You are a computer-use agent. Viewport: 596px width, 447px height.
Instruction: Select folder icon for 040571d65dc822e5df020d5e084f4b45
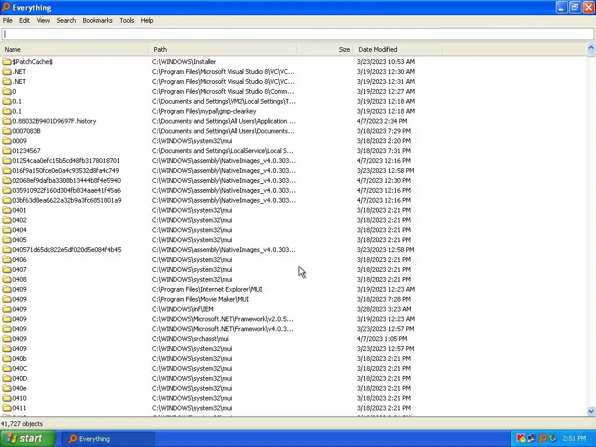(7, 249)
